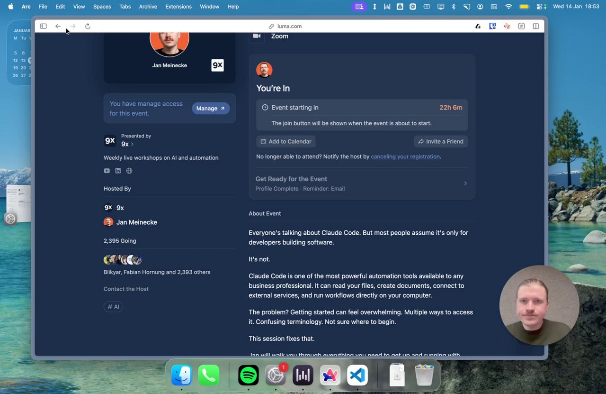Viewport: 606px width, 394px height.
Task: Open the password manager extension icon in toolbar
Action: coord(492,26)
